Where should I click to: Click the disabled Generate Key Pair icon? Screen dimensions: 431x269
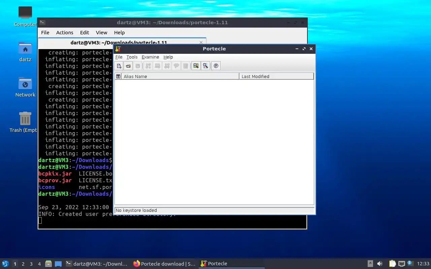(x=148, y=66)
